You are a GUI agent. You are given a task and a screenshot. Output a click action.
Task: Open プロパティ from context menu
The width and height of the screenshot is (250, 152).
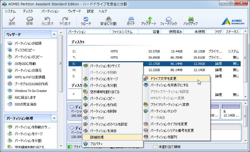pyautogui.click(x=113, y=144)
